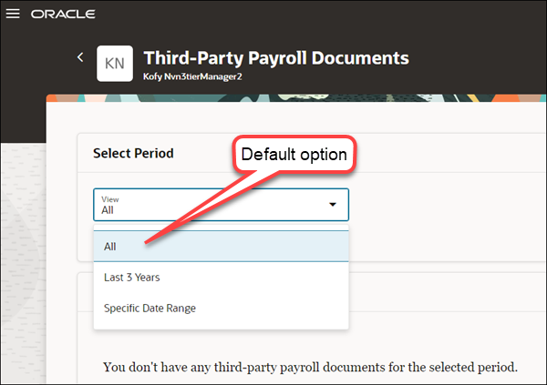Screen dimensions: 547x385
Task: Go back using the left chevron
Action: pos(80,57)
